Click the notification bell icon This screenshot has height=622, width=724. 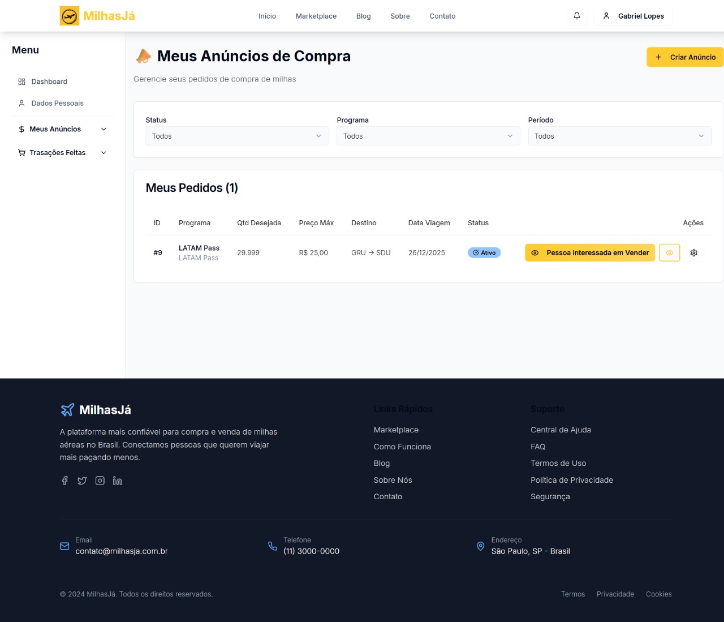(x=577, y=16)
